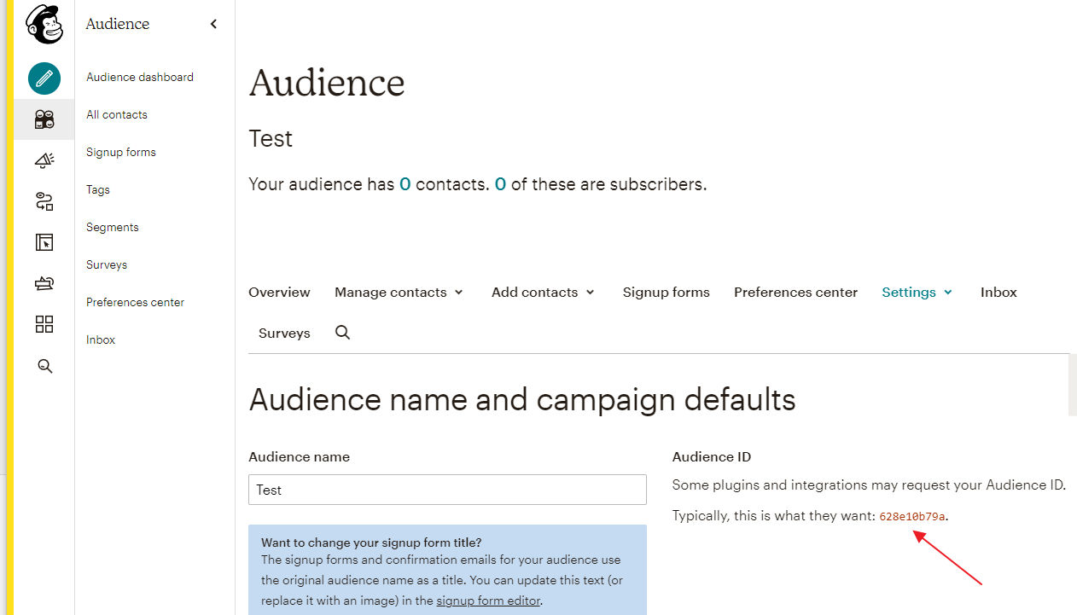This screenshot has height=615, width=1077.
Task: Go to the Audience dashboard link
Action: (139, 77)
